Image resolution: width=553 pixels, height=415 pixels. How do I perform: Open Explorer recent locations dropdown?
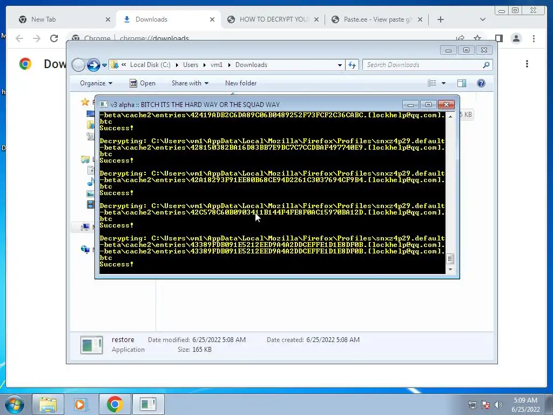pyautogui.click(x=104, y=65)
